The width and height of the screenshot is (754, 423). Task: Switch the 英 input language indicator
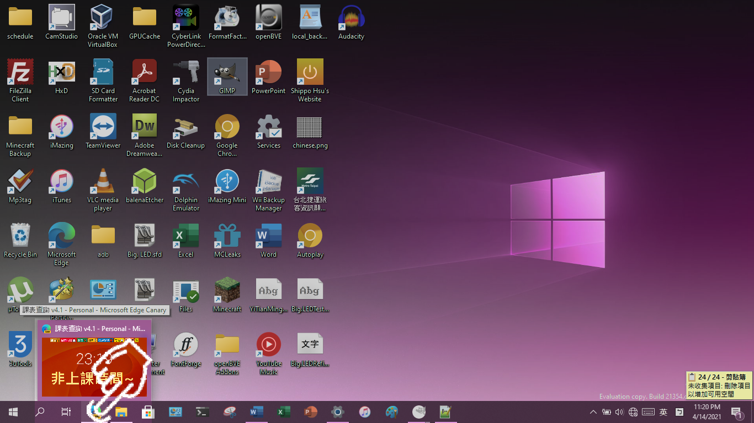tap(663, 412)
